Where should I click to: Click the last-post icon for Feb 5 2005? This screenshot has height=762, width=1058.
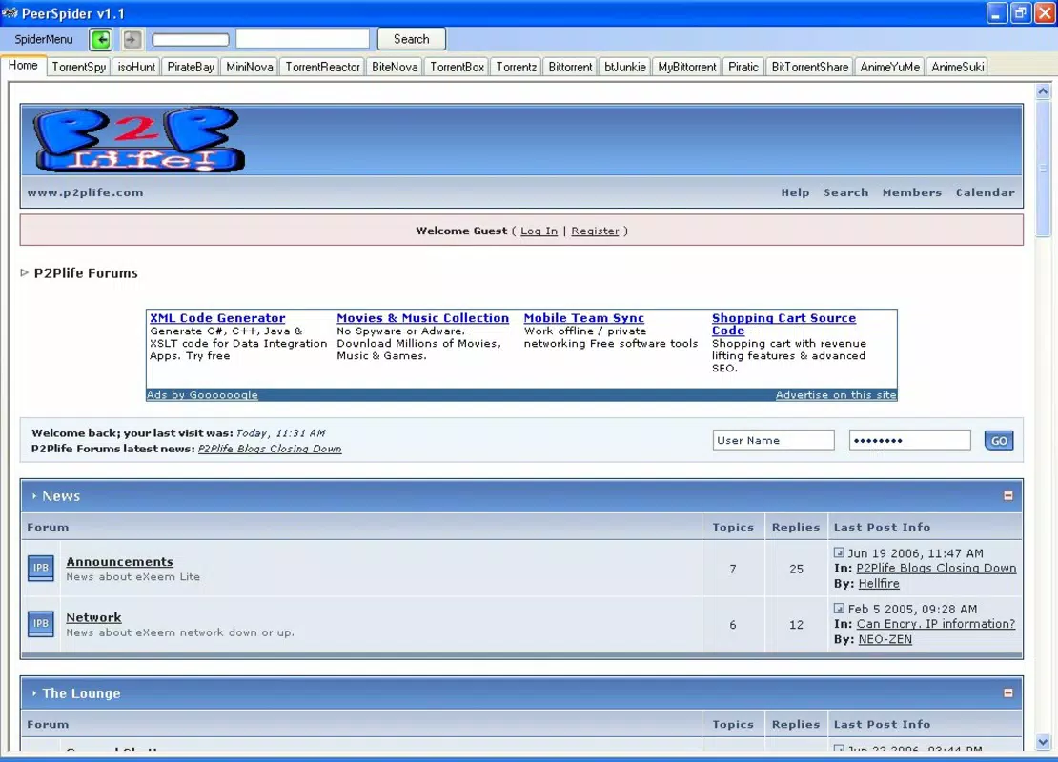pyautogui.click(x=839, y=609)
